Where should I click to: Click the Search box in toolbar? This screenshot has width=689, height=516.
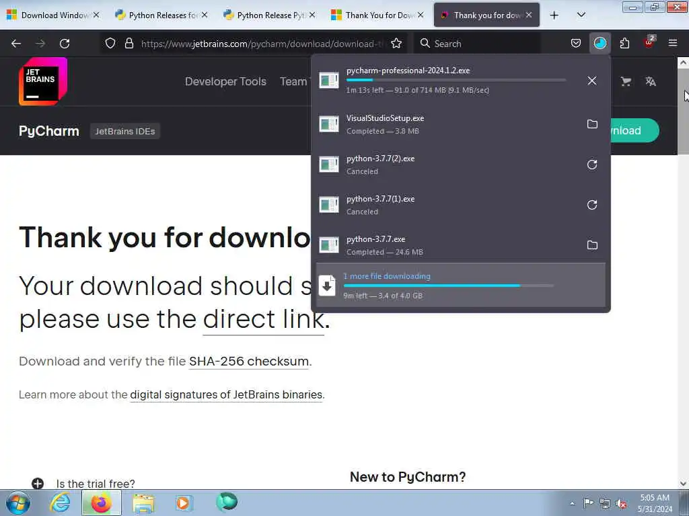(478, 44)
